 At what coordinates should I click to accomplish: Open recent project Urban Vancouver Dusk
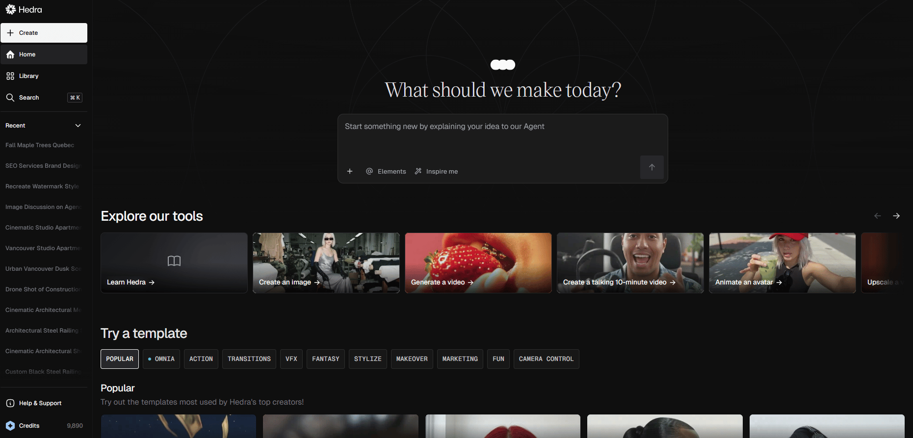(x=44, y=269)
